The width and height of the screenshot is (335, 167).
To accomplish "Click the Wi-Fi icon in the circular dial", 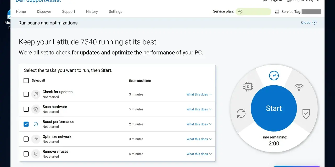I will tap(299, 87).
